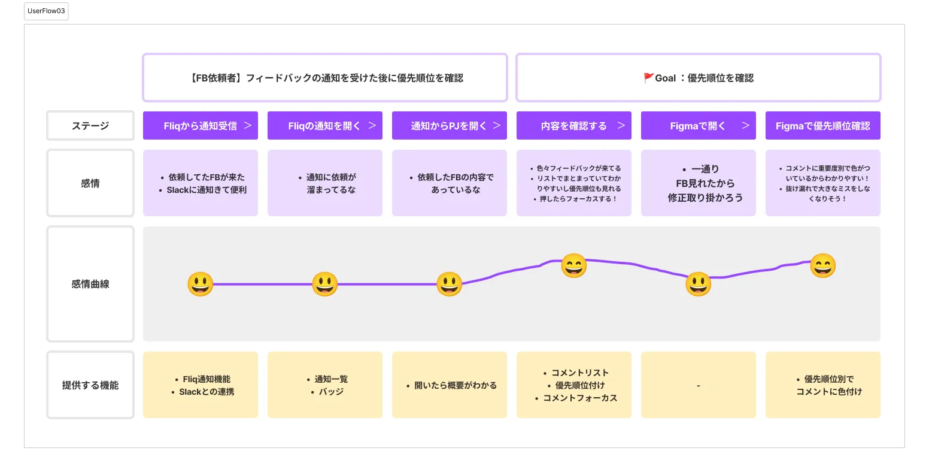Click the 通知からPJを開く stage text

click(449, 126)
